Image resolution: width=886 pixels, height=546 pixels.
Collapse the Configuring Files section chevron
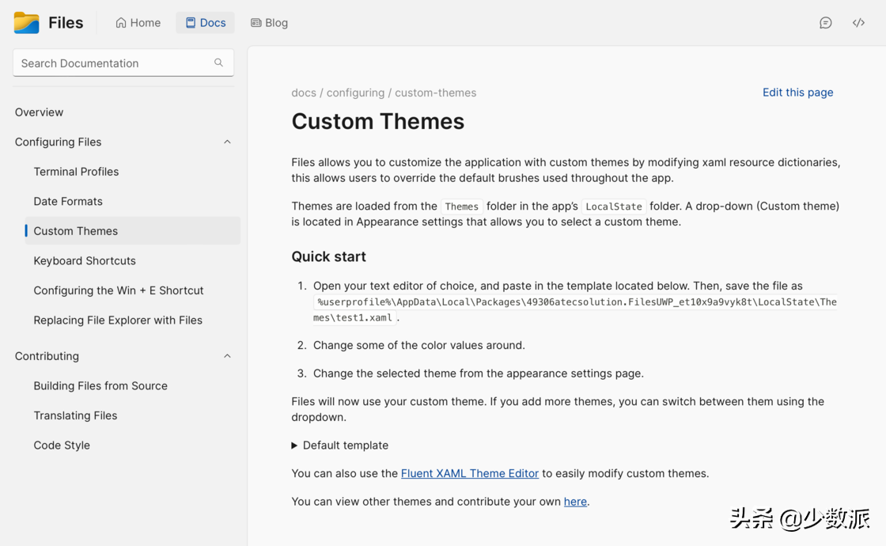pos(227,142)
